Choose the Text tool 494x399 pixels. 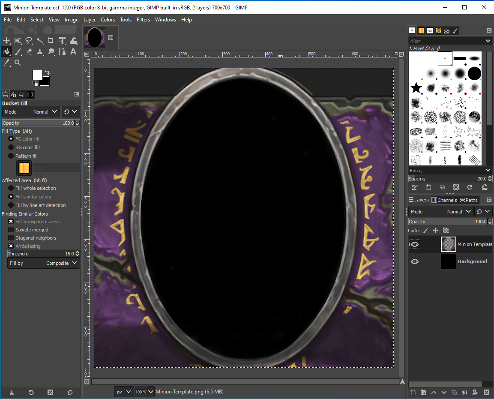pyautogui.click(x=73, y=51)
